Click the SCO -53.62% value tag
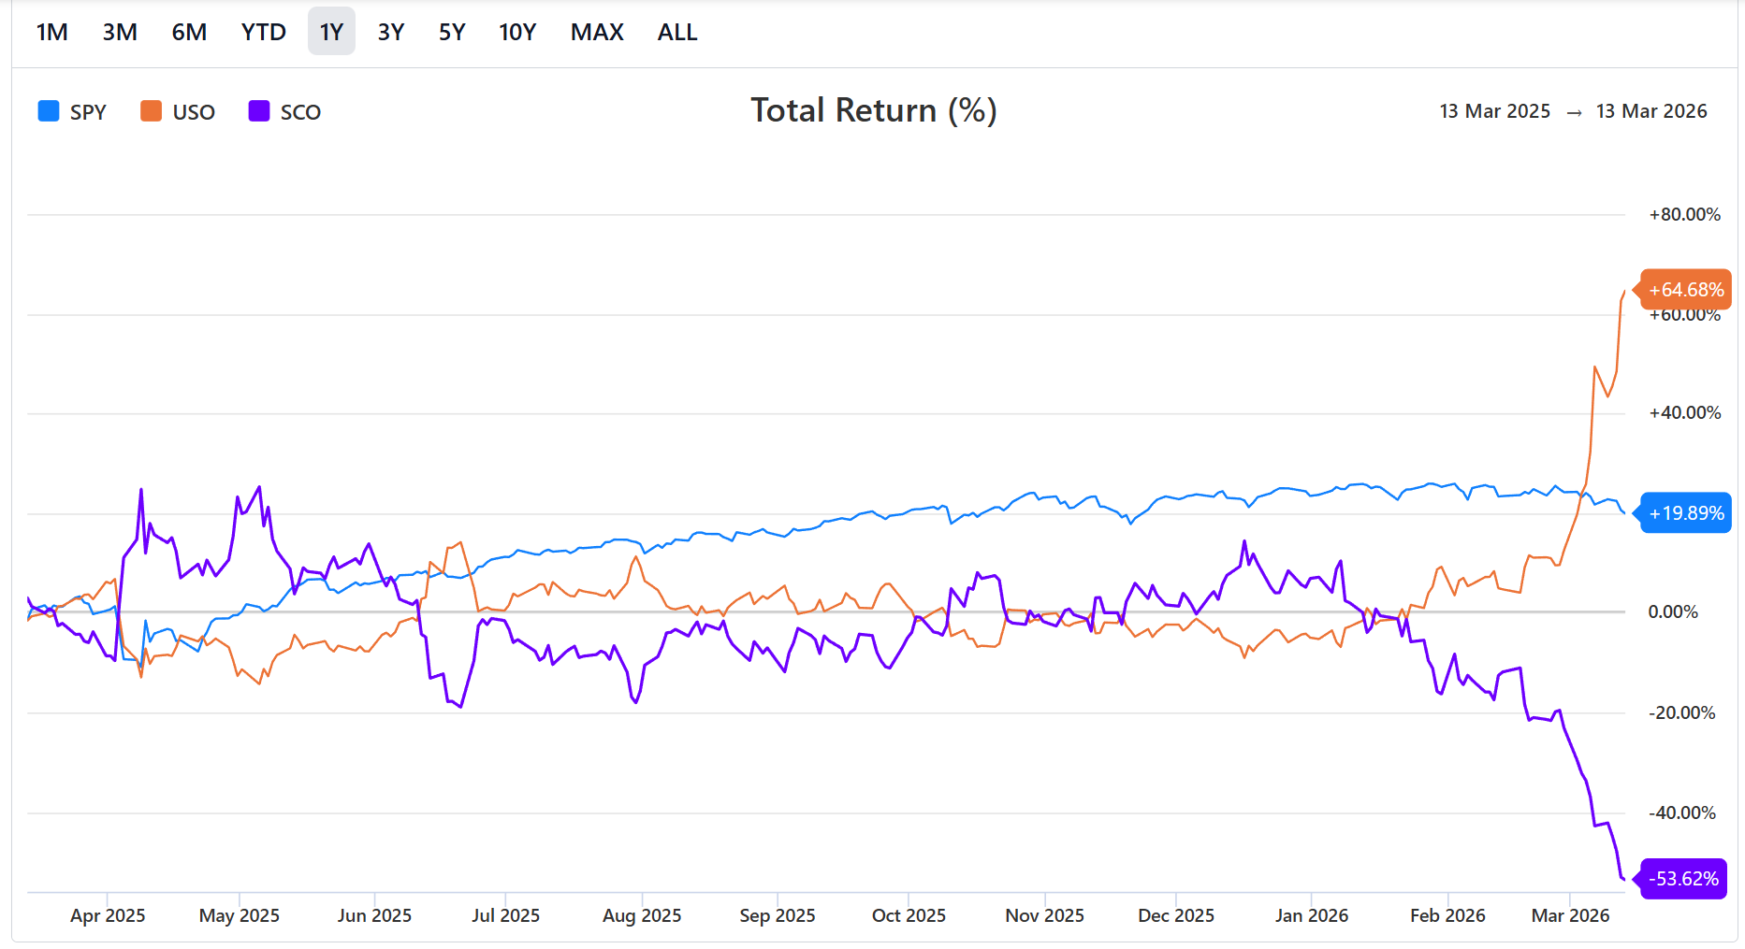1745x949 pixels. 1682,879
